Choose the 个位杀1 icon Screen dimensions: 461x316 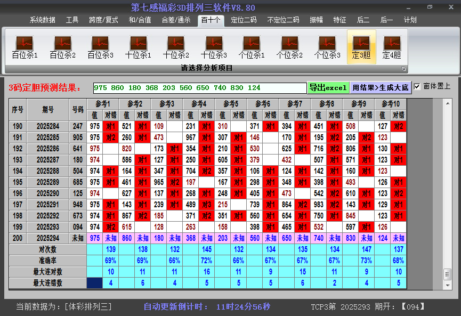pyautogui.click(x=252, y=47)
